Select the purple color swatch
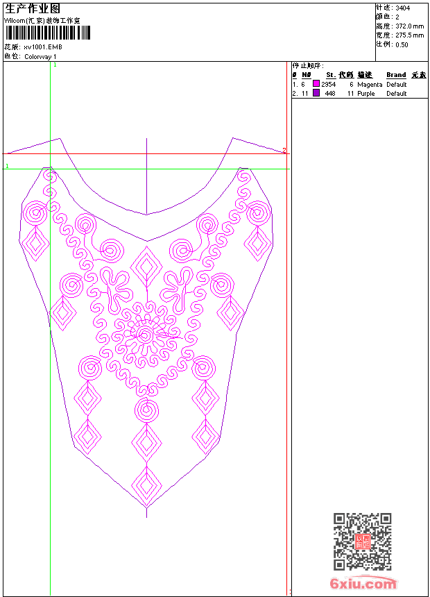This screenshot has width=430, height=597. click(x=316, y=93)
